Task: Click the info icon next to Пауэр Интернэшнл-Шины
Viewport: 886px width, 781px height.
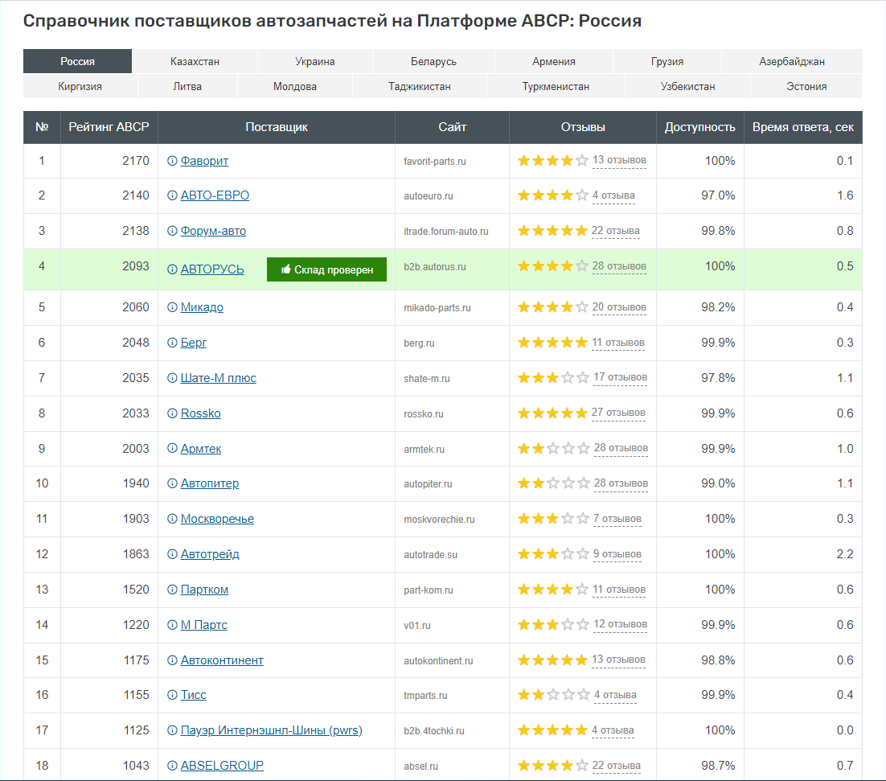Action: (172, 730)
